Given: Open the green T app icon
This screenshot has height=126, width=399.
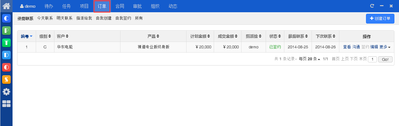Looking at the screenshot, I should point(6,43).
